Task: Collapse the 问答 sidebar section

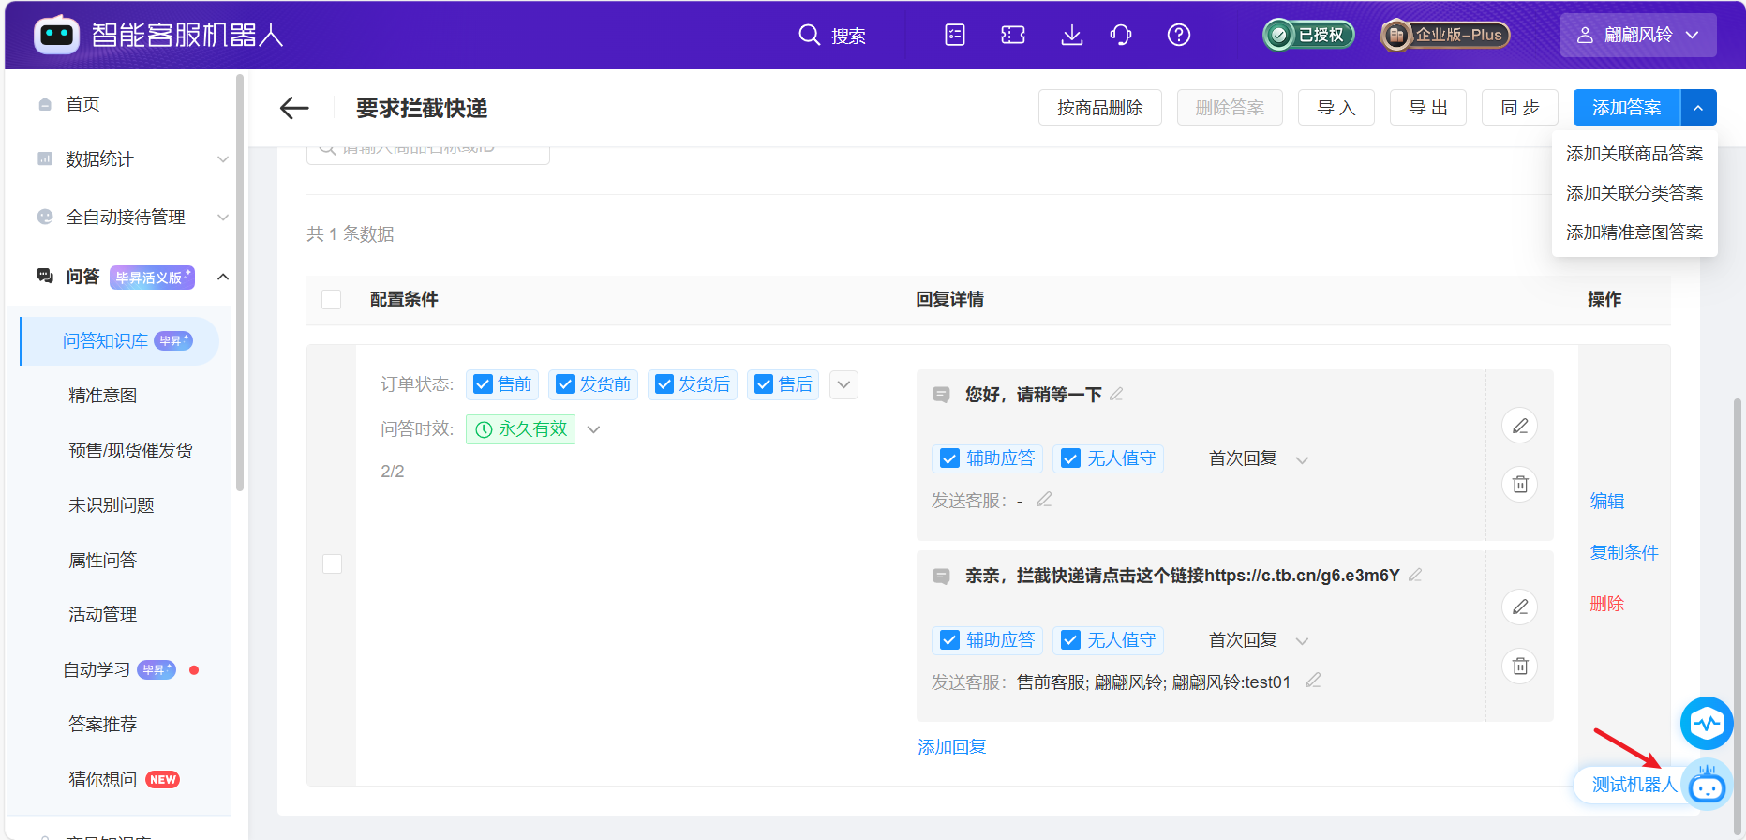Action: point(223,276)
